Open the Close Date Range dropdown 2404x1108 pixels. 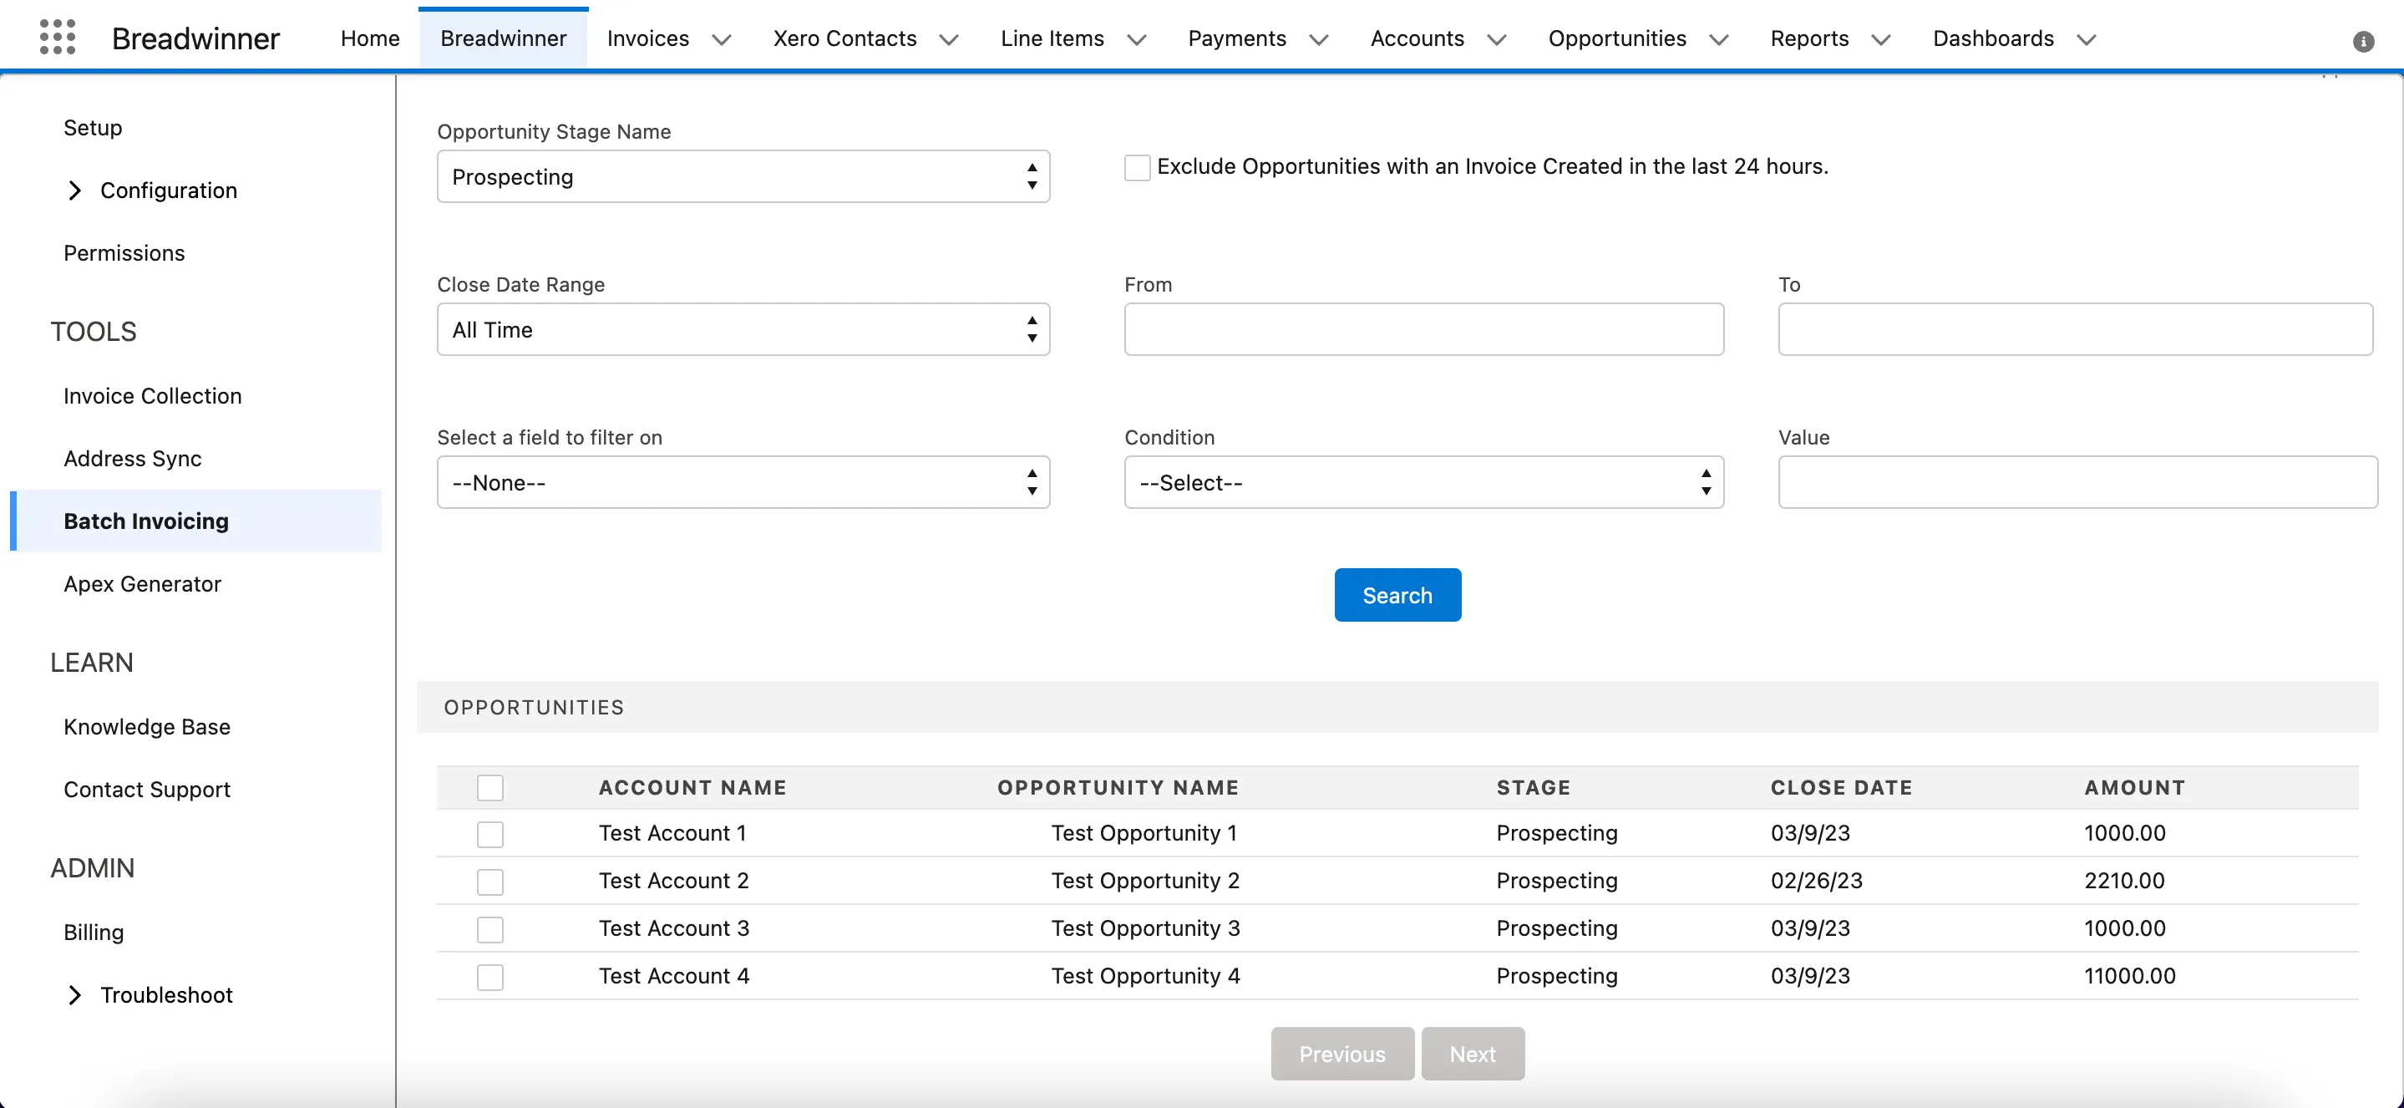[743, 329]
